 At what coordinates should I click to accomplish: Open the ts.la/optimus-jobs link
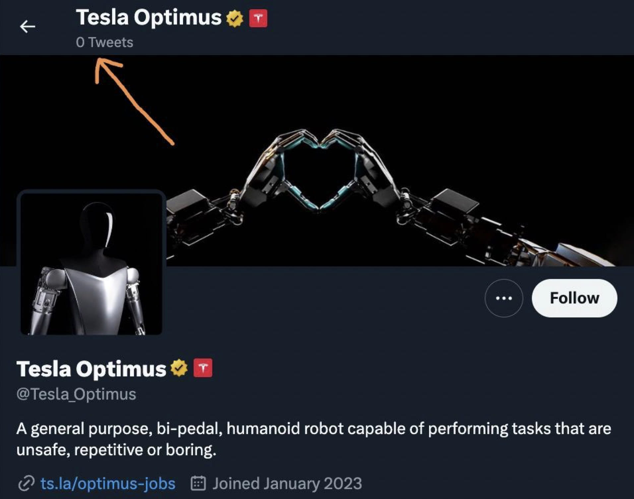(x=108, y=483)
